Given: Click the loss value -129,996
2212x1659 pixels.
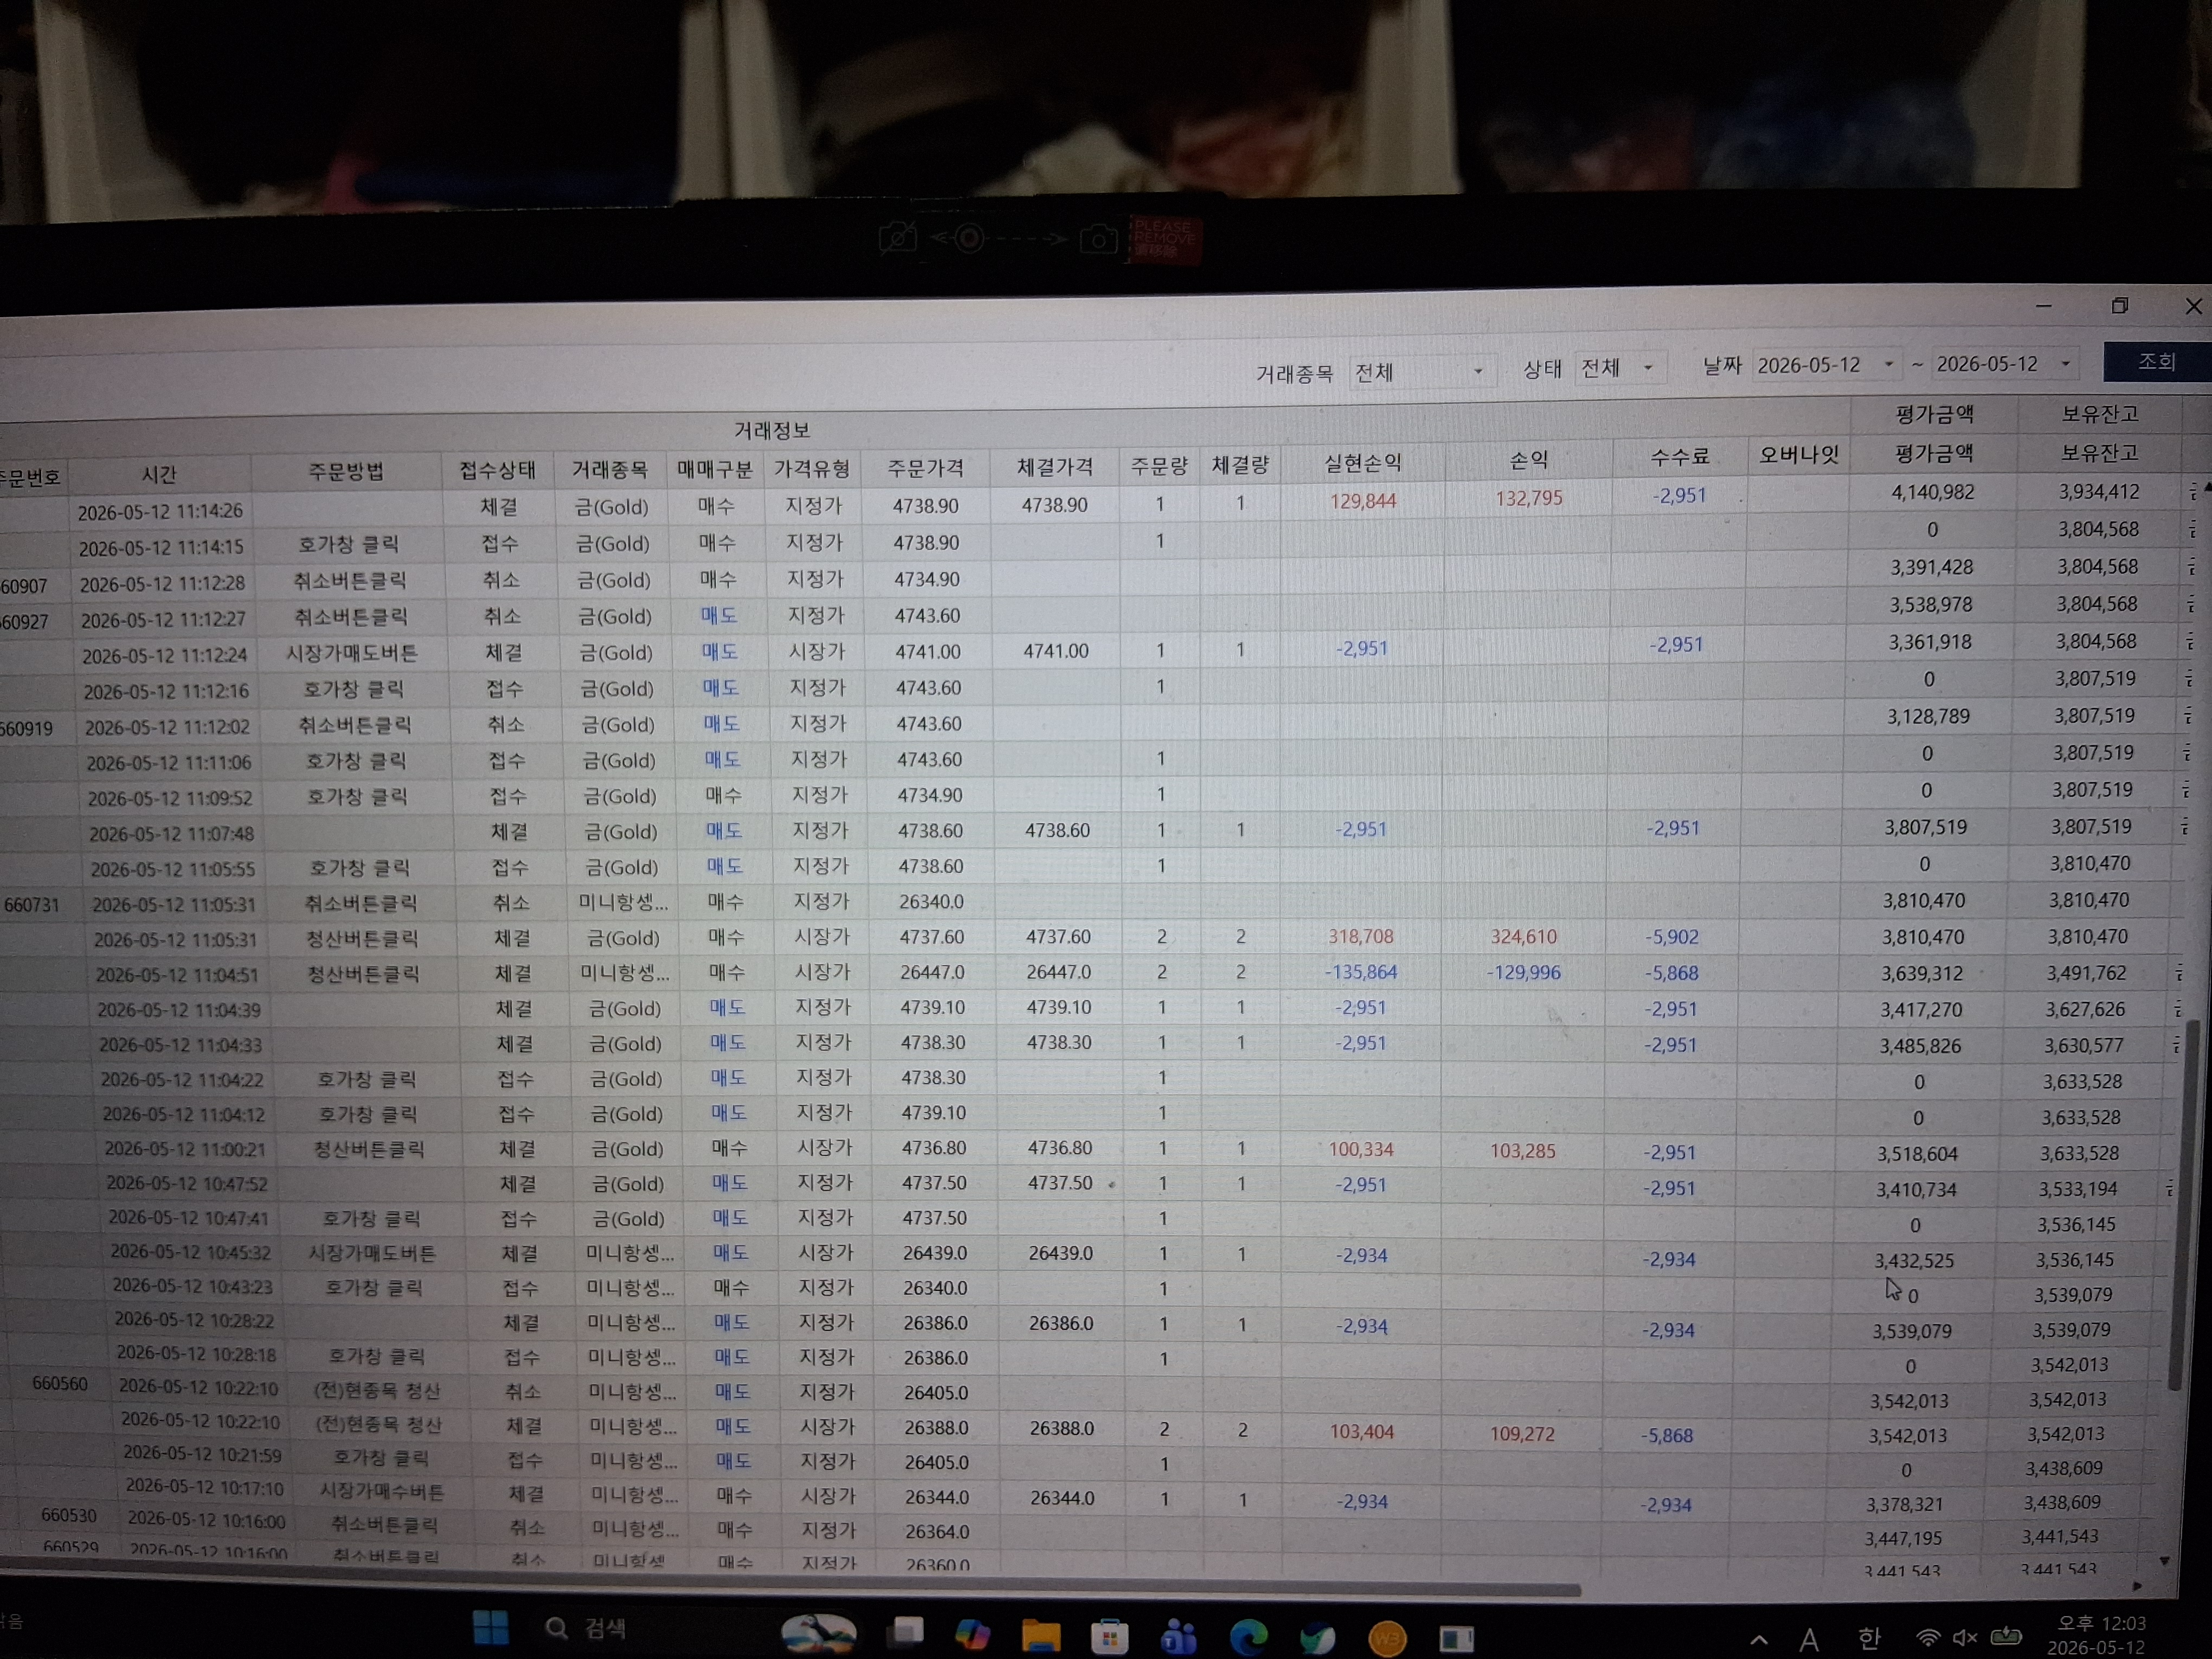Looking at the screenshot, I should coord(1523,972).
